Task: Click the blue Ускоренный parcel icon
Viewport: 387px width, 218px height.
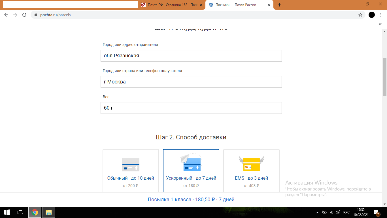Action: pyautogui.click(x=191, y=163)
